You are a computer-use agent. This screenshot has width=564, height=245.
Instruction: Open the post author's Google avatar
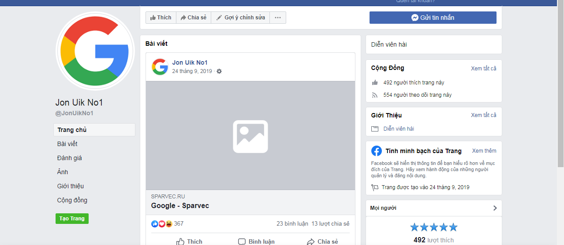(x=160, y=67)
